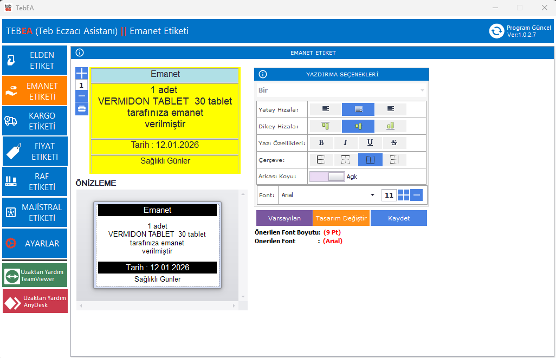Image resolution: width=556 pixels, height=358 pixels.
Task: Click the font size field showing 11
Action: tap(389, 196)
